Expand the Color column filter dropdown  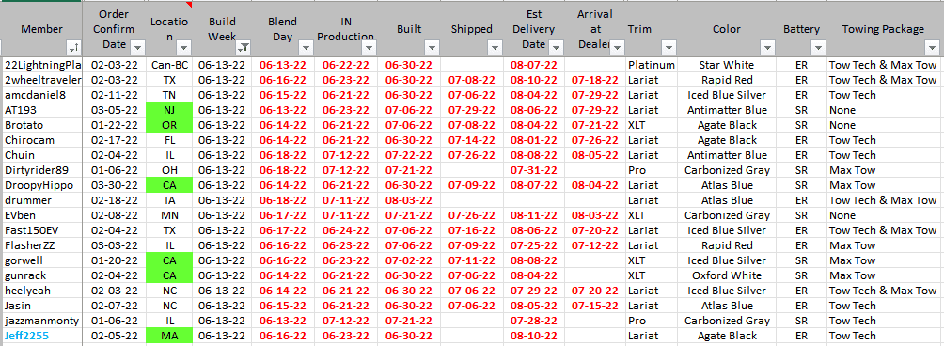[767, 48]
